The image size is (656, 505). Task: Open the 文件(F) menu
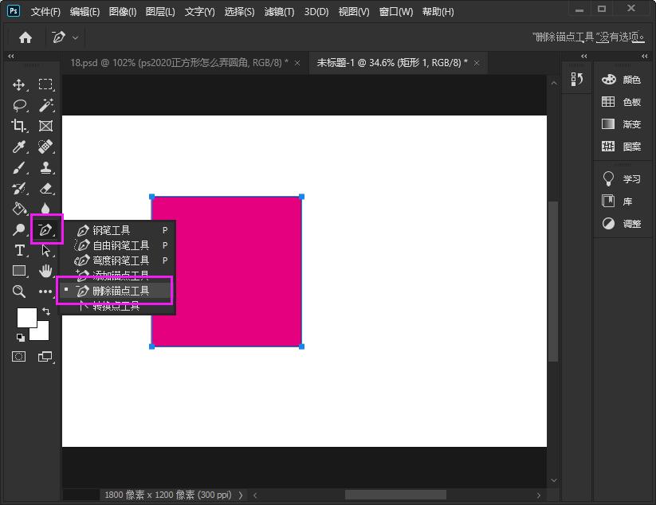[x=45, y=12]
